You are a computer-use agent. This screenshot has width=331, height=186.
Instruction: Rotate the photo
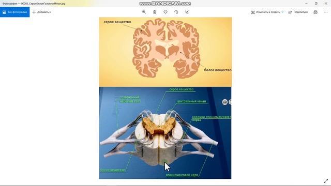coord(176,12)
